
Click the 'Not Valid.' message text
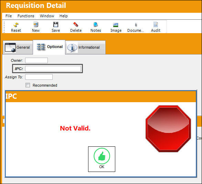coord(75,128)
